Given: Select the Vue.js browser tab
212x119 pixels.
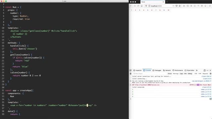Looking at the screenshot, I should (x=153, y=2).
